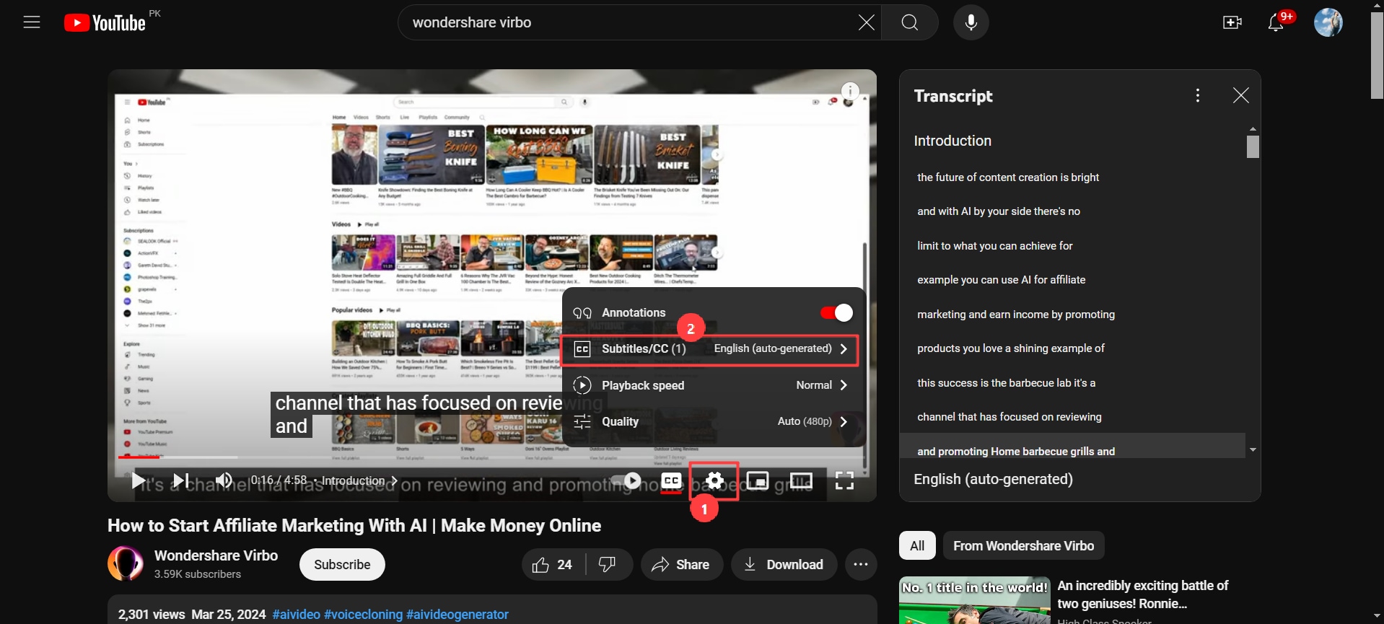1384x624 pixels.
Task: Enter full screen mode
Action: point(844,480)
